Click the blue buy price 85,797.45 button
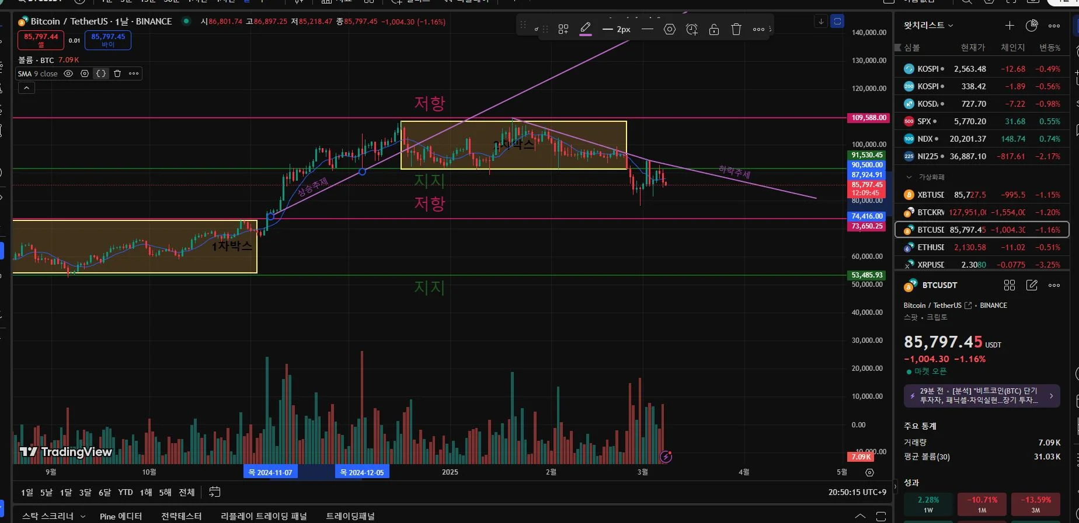This screenshot has width=1079, height=523. (x=108, y=40)
